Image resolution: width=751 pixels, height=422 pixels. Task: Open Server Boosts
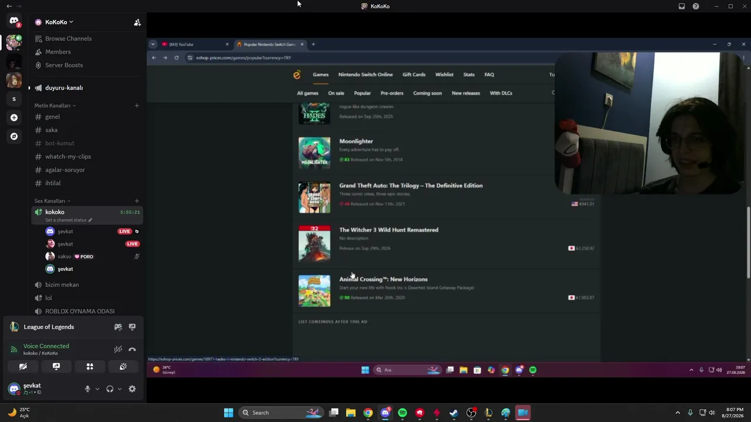pos(87,65)
